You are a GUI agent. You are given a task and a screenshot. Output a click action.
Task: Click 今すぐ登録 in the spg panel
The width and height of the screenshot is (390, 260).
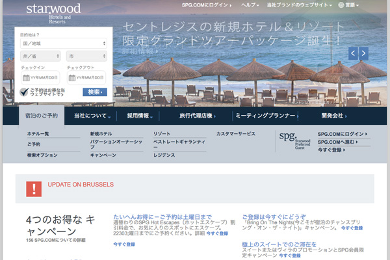pos(331,150)
